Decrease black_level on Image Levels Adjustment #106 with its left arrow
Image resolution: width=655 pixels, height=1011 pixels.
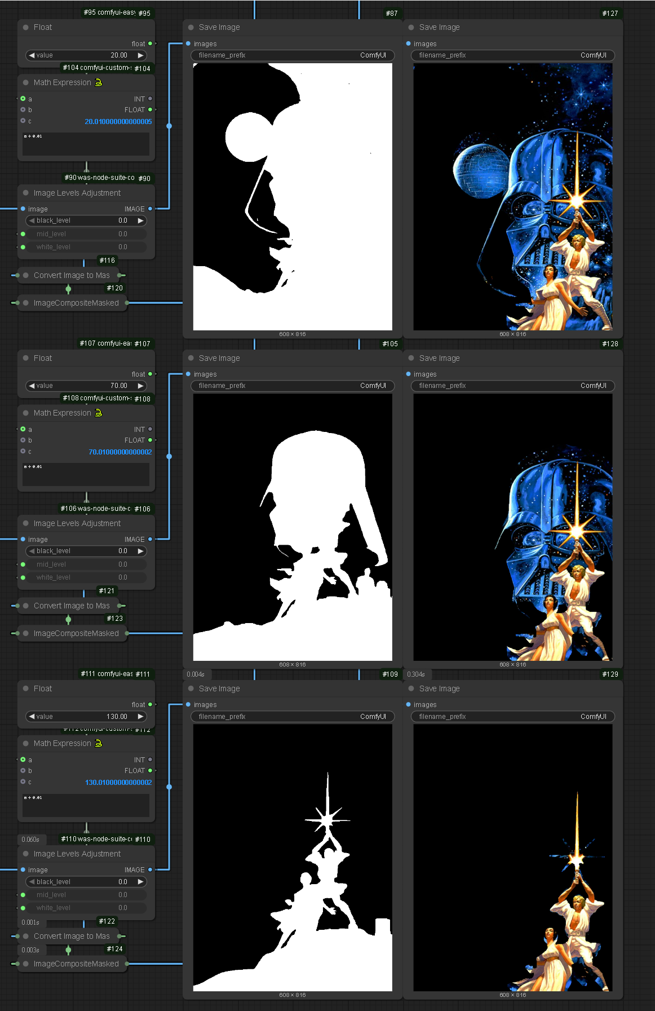(x=32, y=551)
